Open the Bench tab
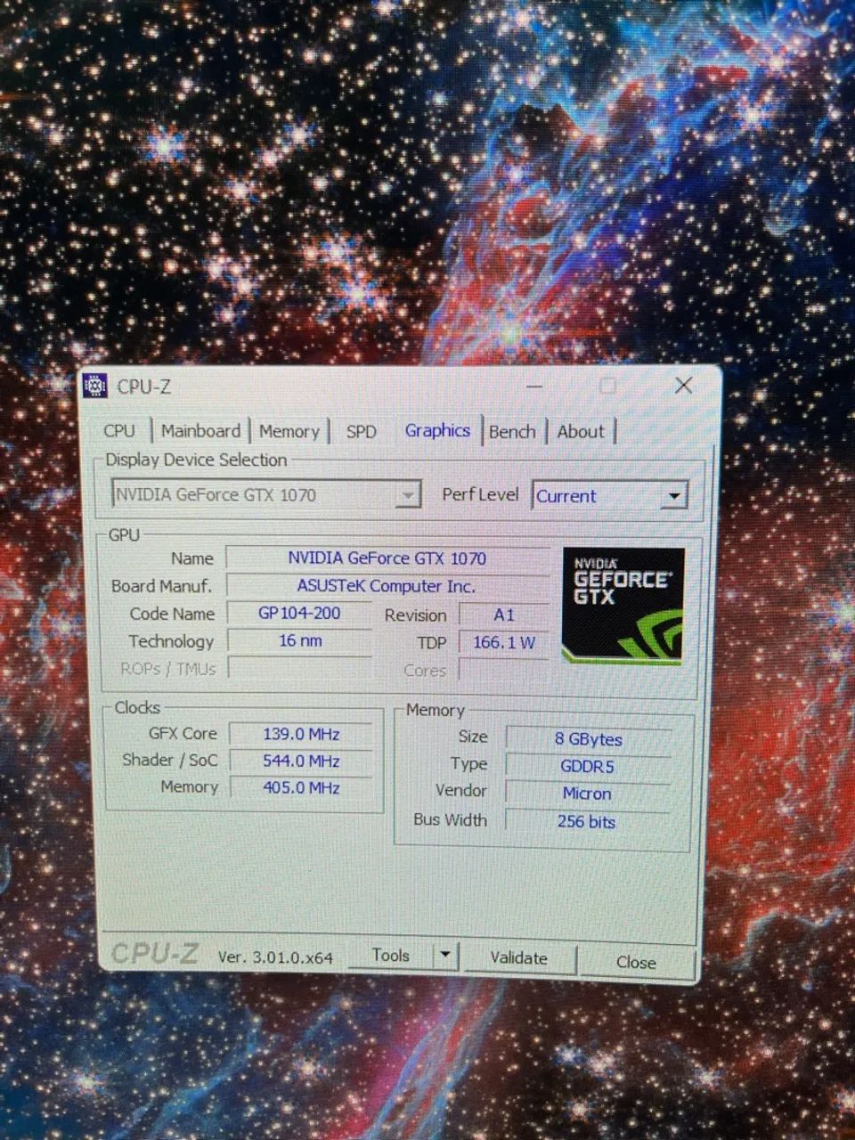Image resolution: width=855 pixels, height=1140 pixels. pyautogui.click(x=512, y=431)
